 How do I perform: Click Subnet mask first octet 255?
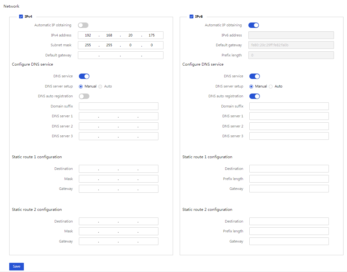click(x=88, y=45)
